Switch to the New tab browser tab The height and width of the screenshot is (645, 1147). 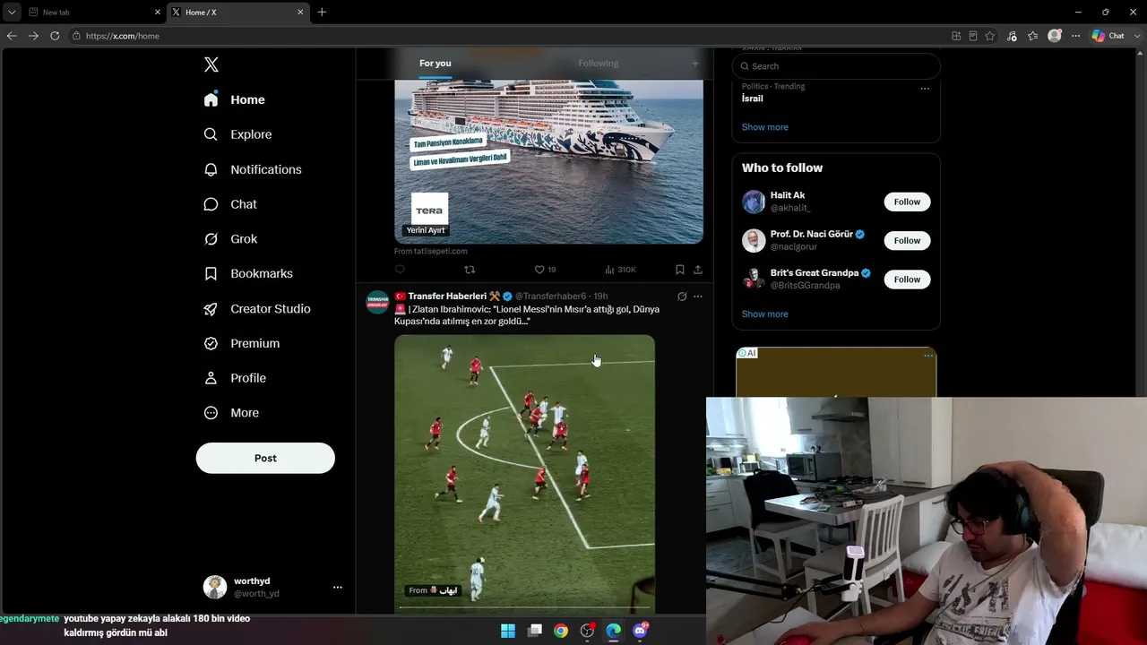[93, 13]
